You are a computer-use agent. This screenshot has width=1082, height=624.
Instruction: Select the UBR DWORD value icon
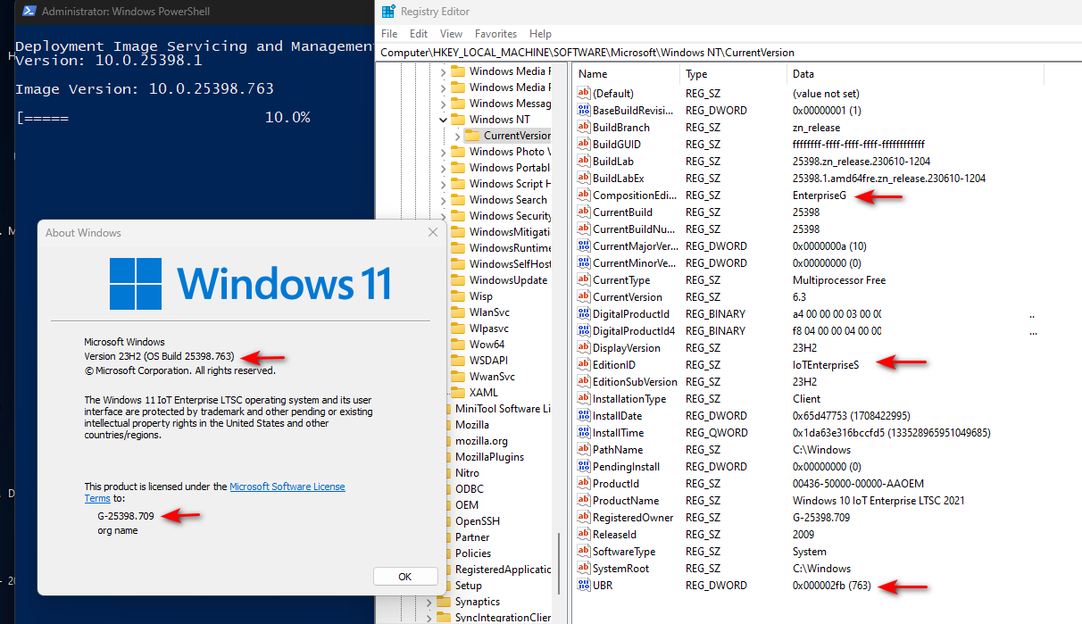584,586
